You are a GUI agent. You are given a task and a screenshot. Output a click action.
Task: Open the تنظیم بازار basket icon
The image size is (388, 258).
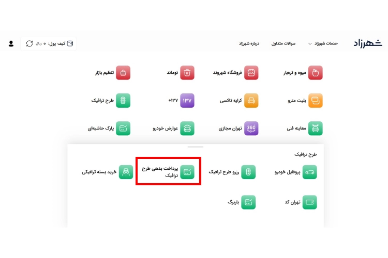[x=123, y=73]
